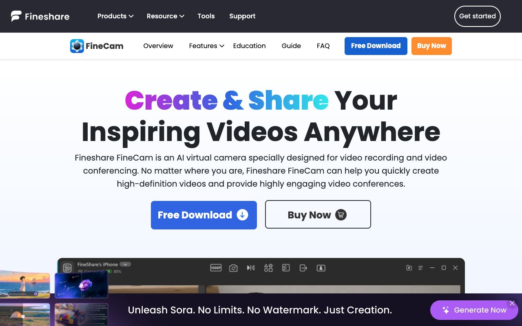The image size is (522, 326).
Task: Expand the Products dropdown menu
Action: pyautogui.click(x=115, y=16)
